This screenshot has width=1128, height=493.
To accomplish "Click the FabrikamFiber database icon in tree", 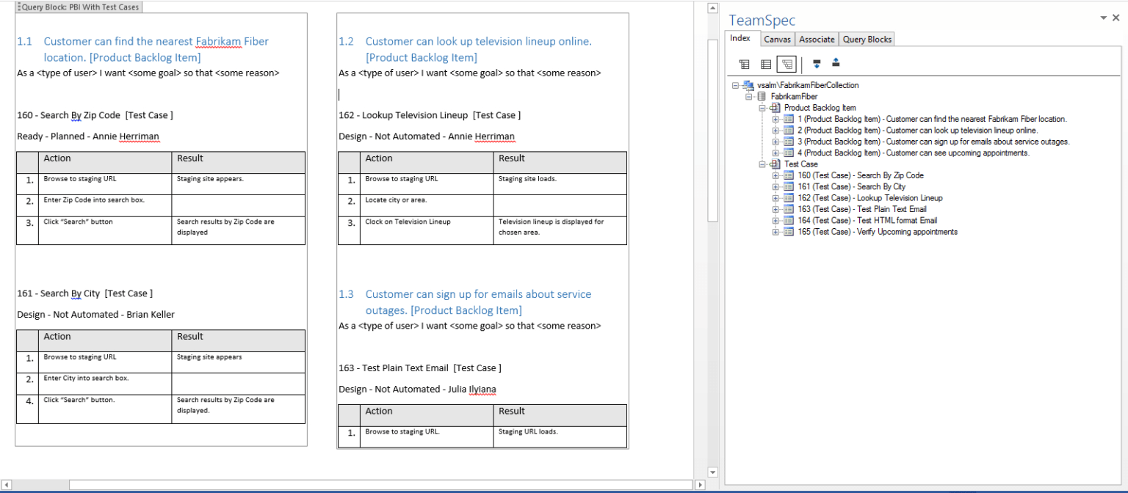I will click(761, 96).
